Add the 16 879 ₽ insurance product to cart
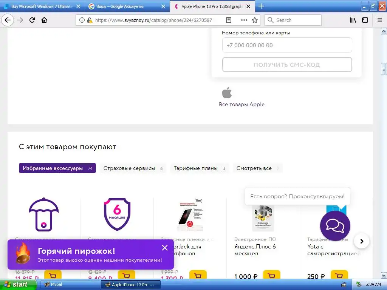This screenshot has height=290, width=387. 53,275
